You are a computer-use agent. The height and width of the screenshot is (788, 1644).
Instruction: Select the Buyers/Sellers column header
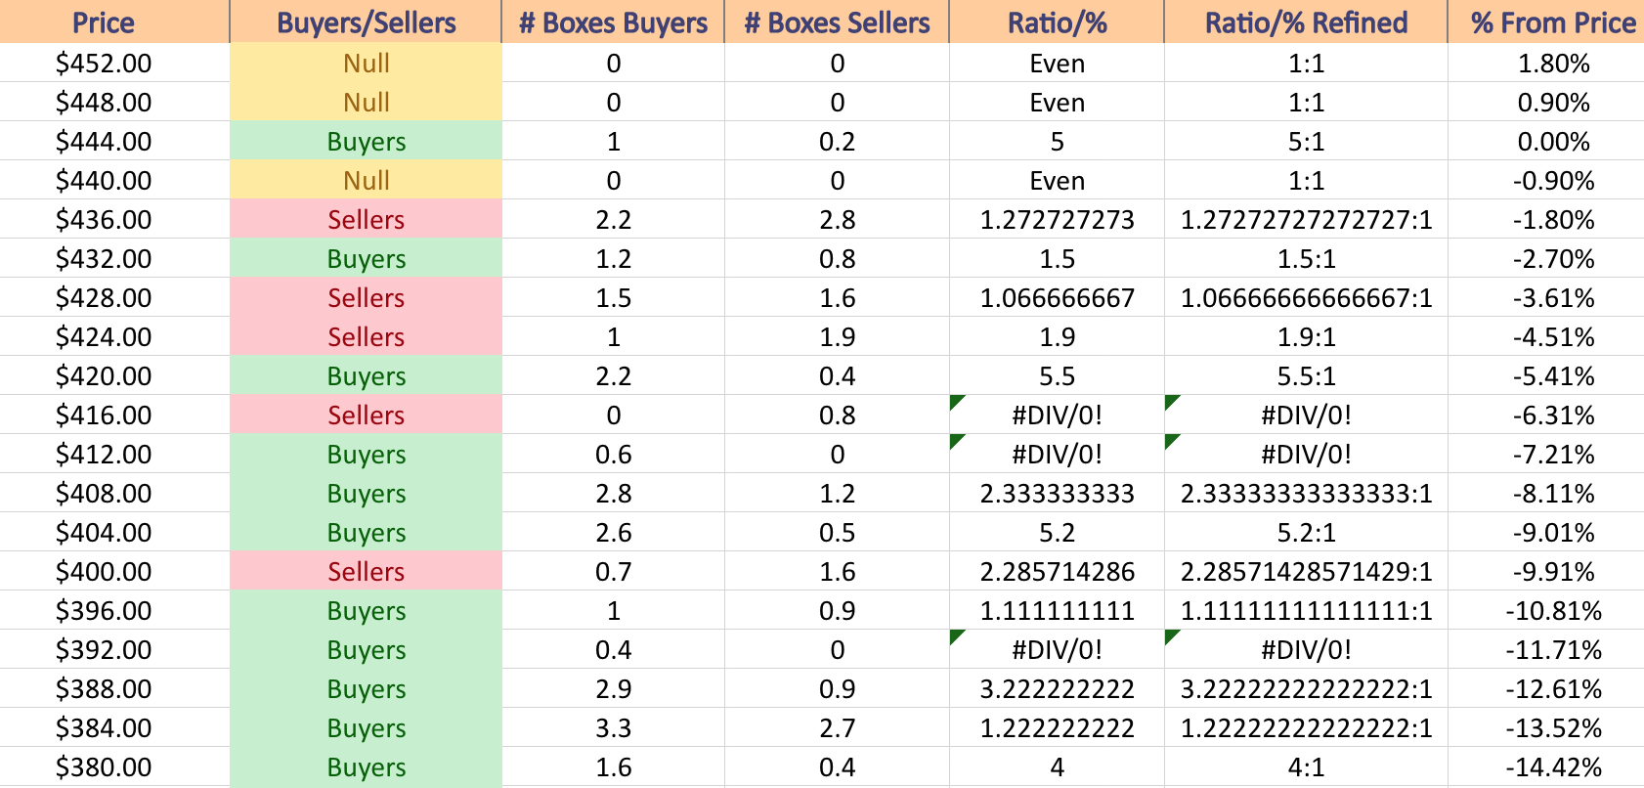coord(366,22)
